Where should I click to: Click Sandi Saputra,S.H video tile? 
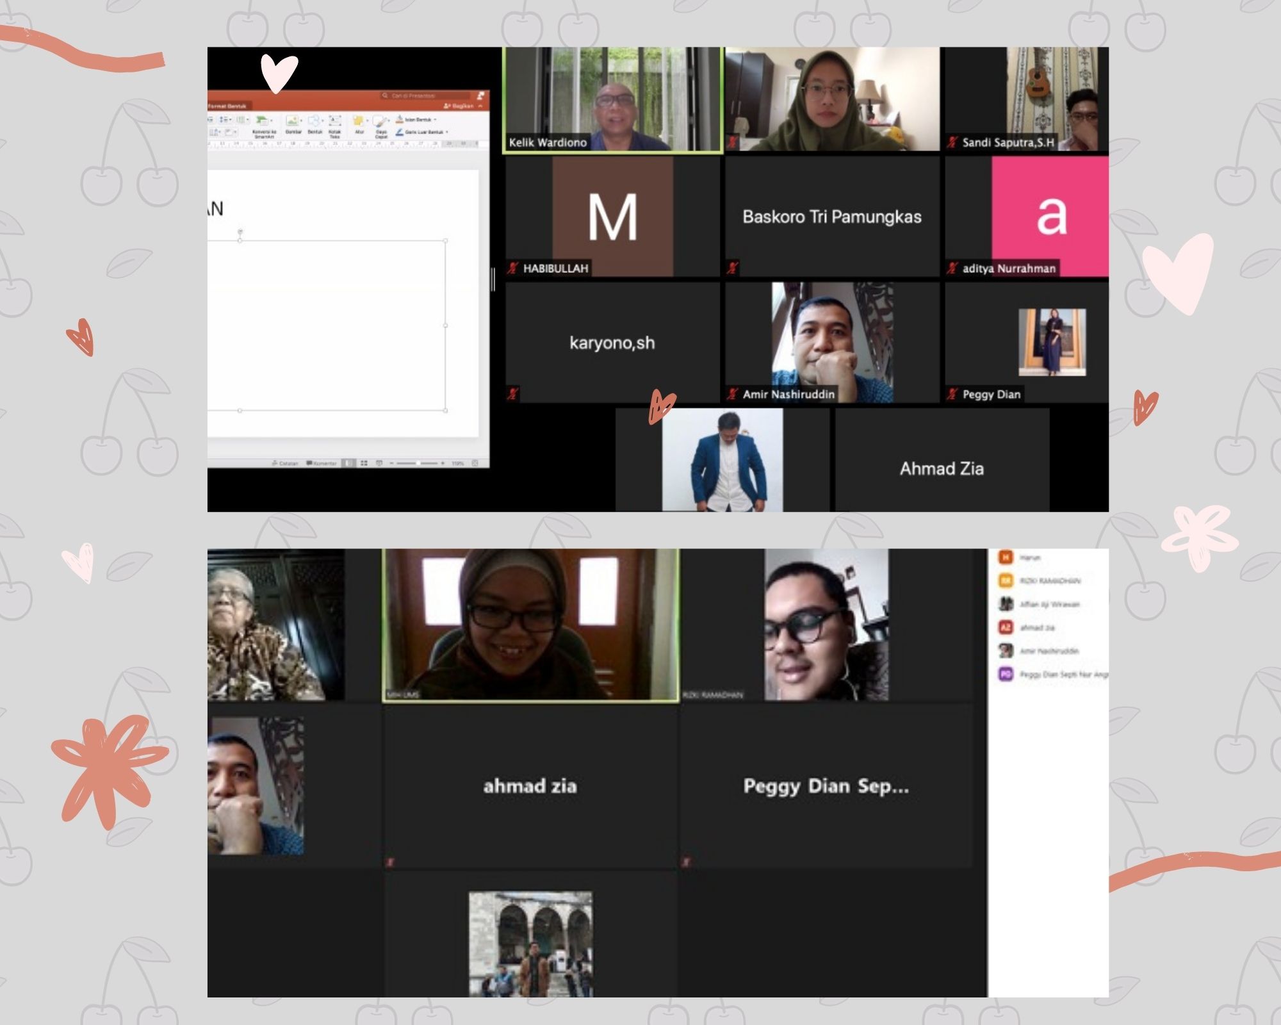1027,99
